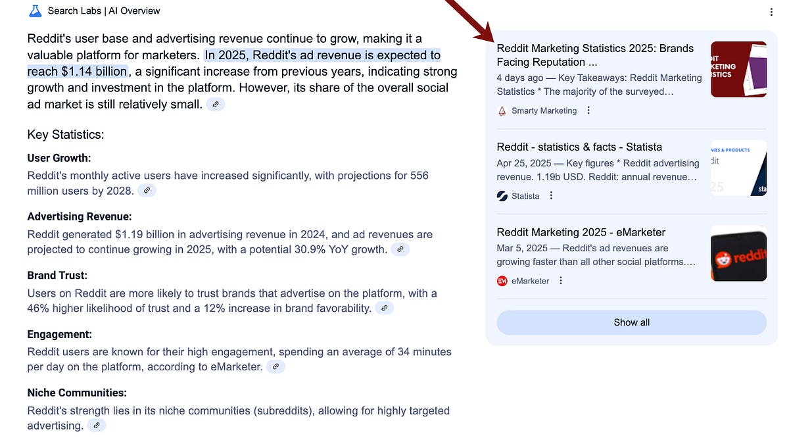Open the Reddit Marketing 2025 eMarketer link
The height and width of the screenshot is (444, 789).
click(x=581, y=232)
